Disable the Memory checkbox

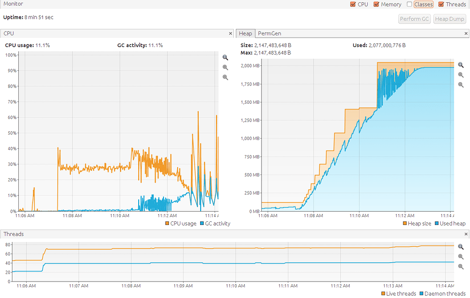click(x=375, y=4)
